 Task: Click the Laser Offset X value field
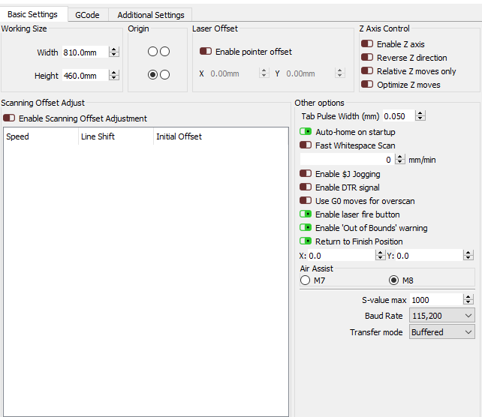(x=233, y=73)
